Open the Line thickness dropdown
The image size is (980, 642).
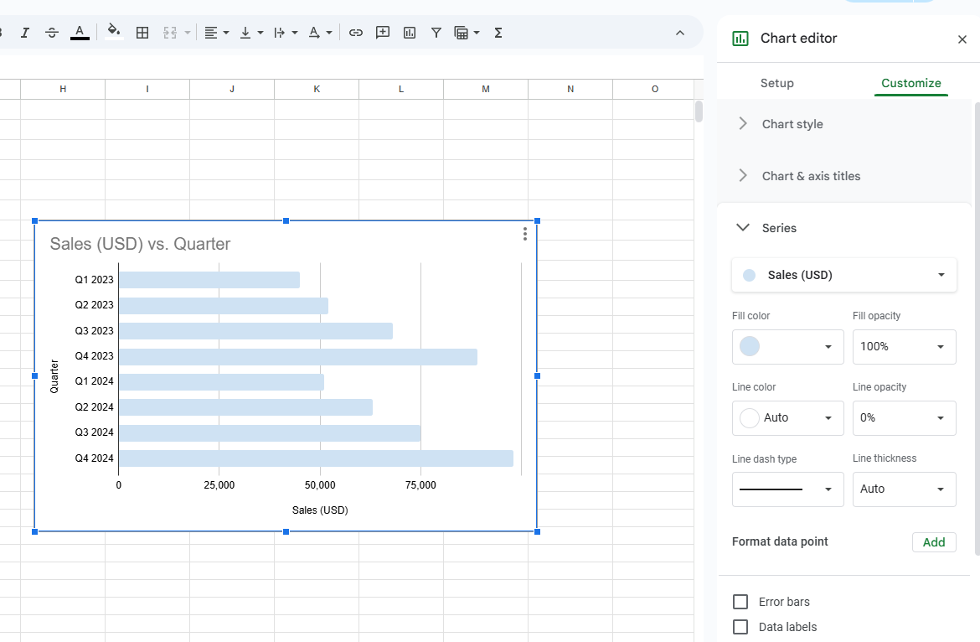904,489
